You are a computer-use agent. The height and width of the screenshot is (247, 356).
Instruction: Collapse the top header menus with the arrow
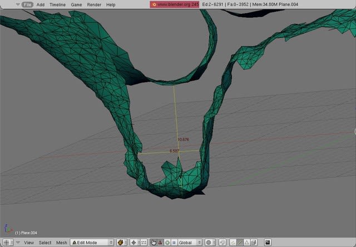coord(18,4)
